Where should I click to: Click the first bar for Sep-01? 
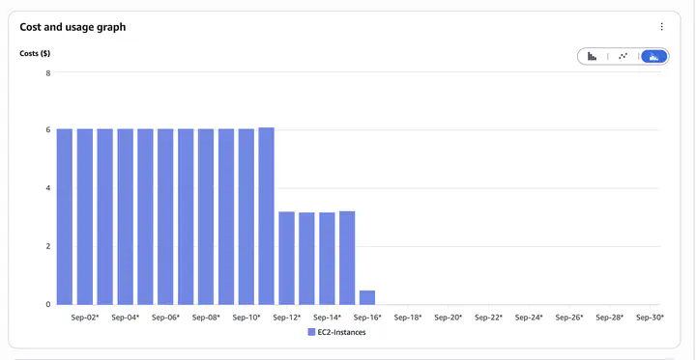[65, 217]
